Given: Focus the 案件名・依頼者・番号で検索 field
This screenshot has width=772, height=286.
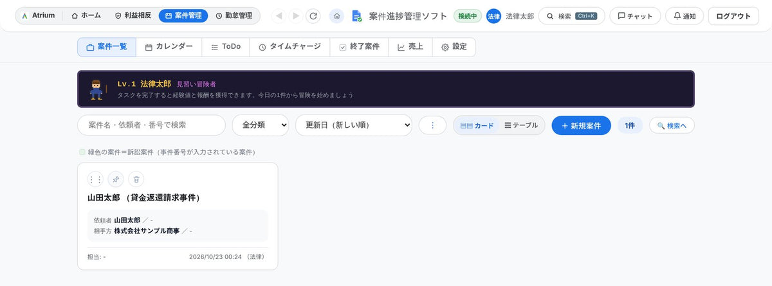Looking at the screenshot, I should [x=151, y=125].
